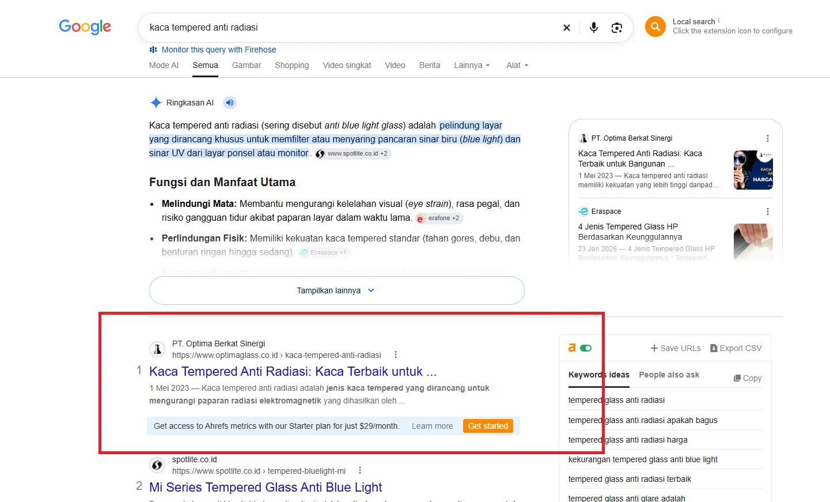The height and width of the screenshot is (502, 830).
Task: Click the Firehose monitor icon
Action: point(153,50)
